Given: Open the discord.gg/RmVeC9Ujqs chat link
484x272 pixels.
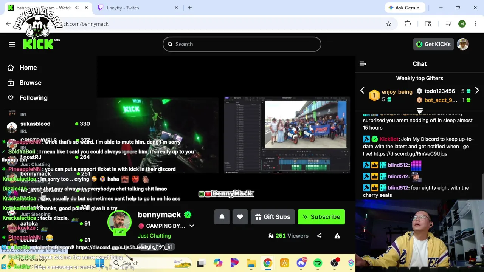Looking at the screenshot, I should tap(410, 154).
